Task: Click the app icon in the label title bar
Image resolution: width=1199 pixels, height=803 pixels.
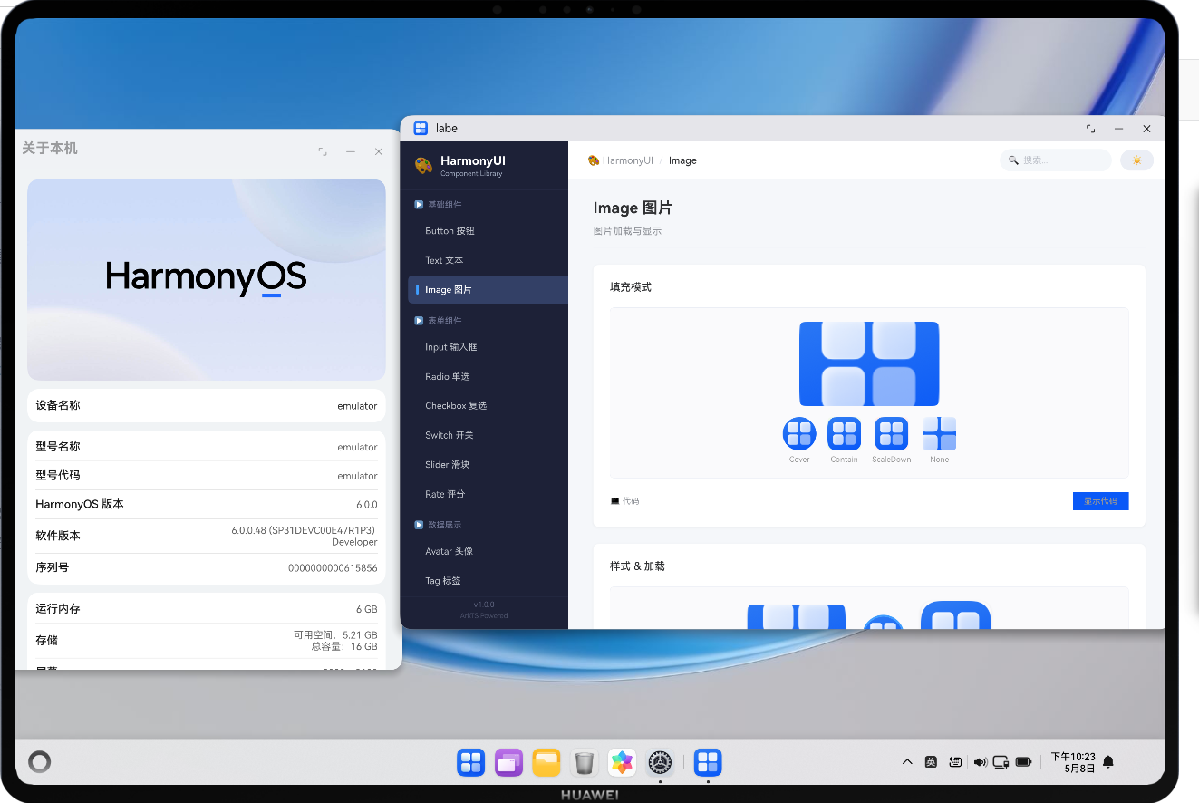Action: point(421,129)
